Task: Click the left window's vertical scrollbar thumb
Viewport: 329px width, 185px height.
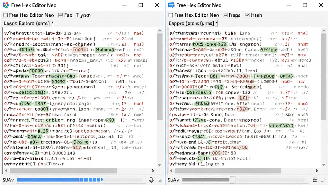Action: click(160, 76)
